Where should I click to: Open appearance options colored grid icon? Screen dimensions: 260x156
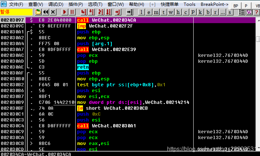[x=249, y=12]
